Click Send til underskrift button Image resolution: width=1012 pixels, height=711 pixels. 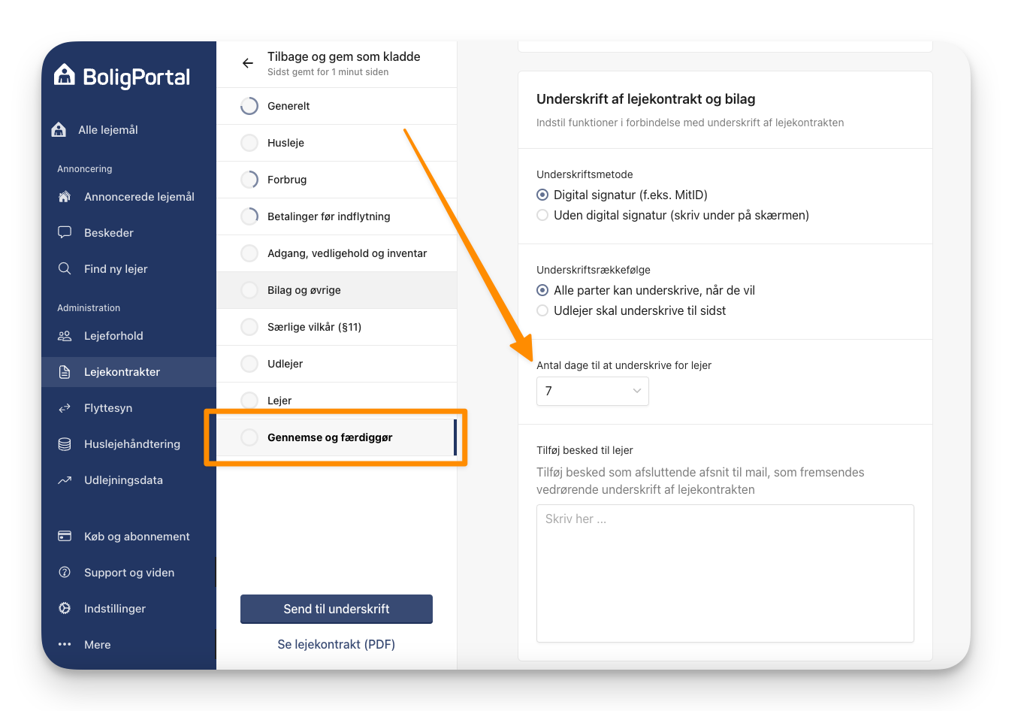pos(337,609)
